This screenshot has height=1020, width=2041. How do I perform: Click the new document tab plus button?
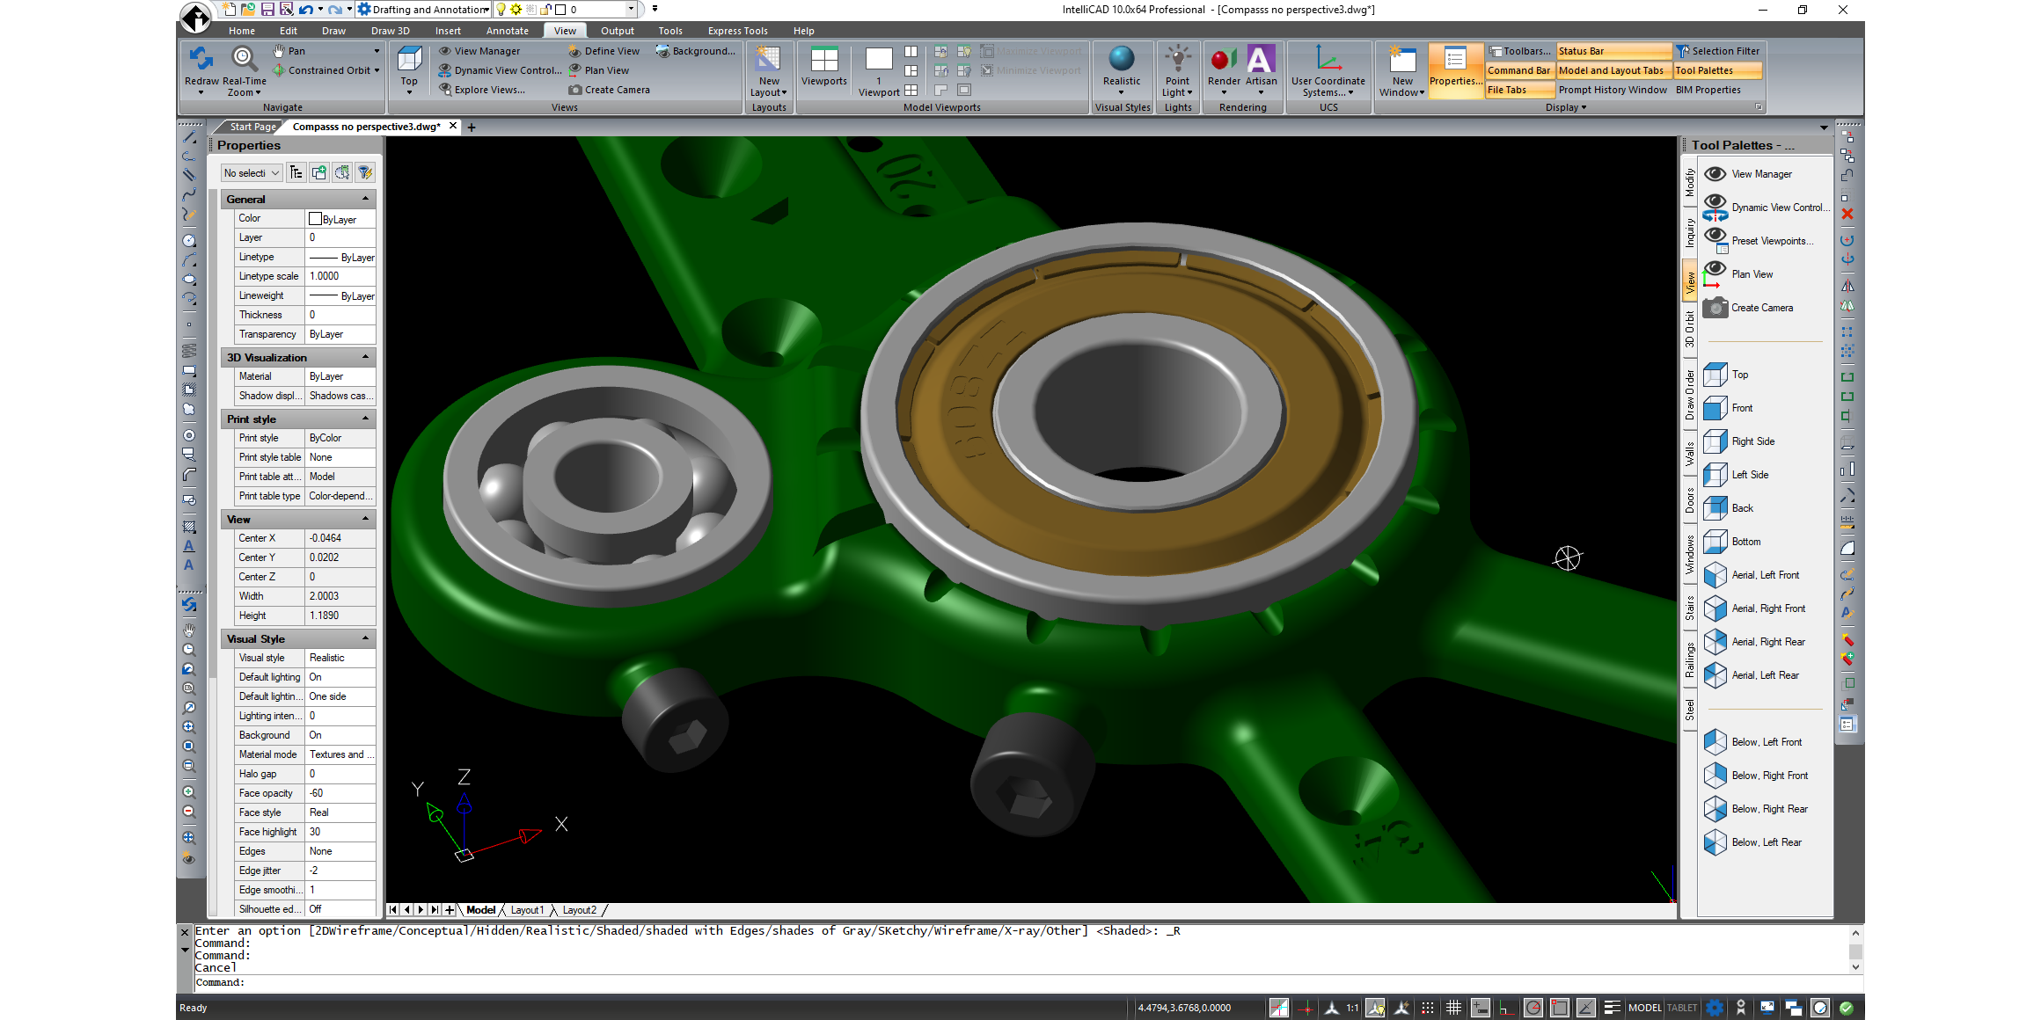pyautogui.click(x=472, y=127)
